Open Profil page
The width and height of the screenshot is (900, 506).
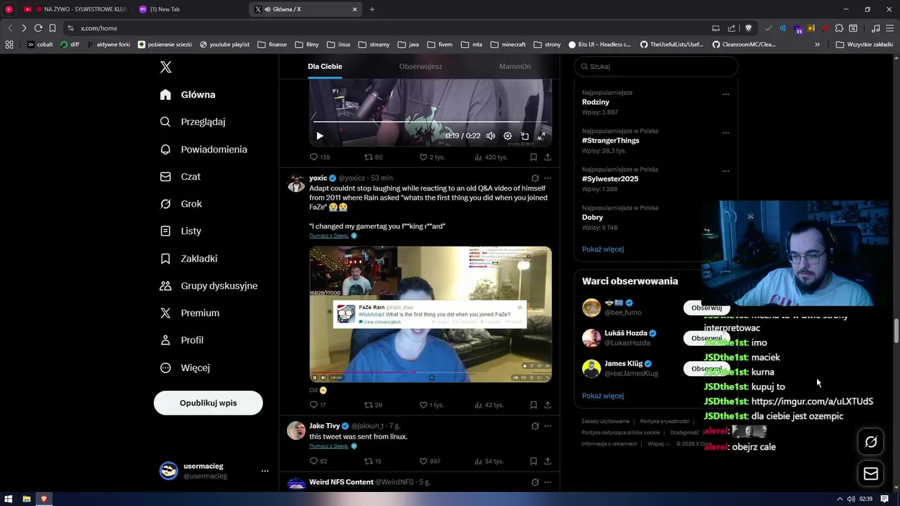pyautogui.click(x=181, y=340)
